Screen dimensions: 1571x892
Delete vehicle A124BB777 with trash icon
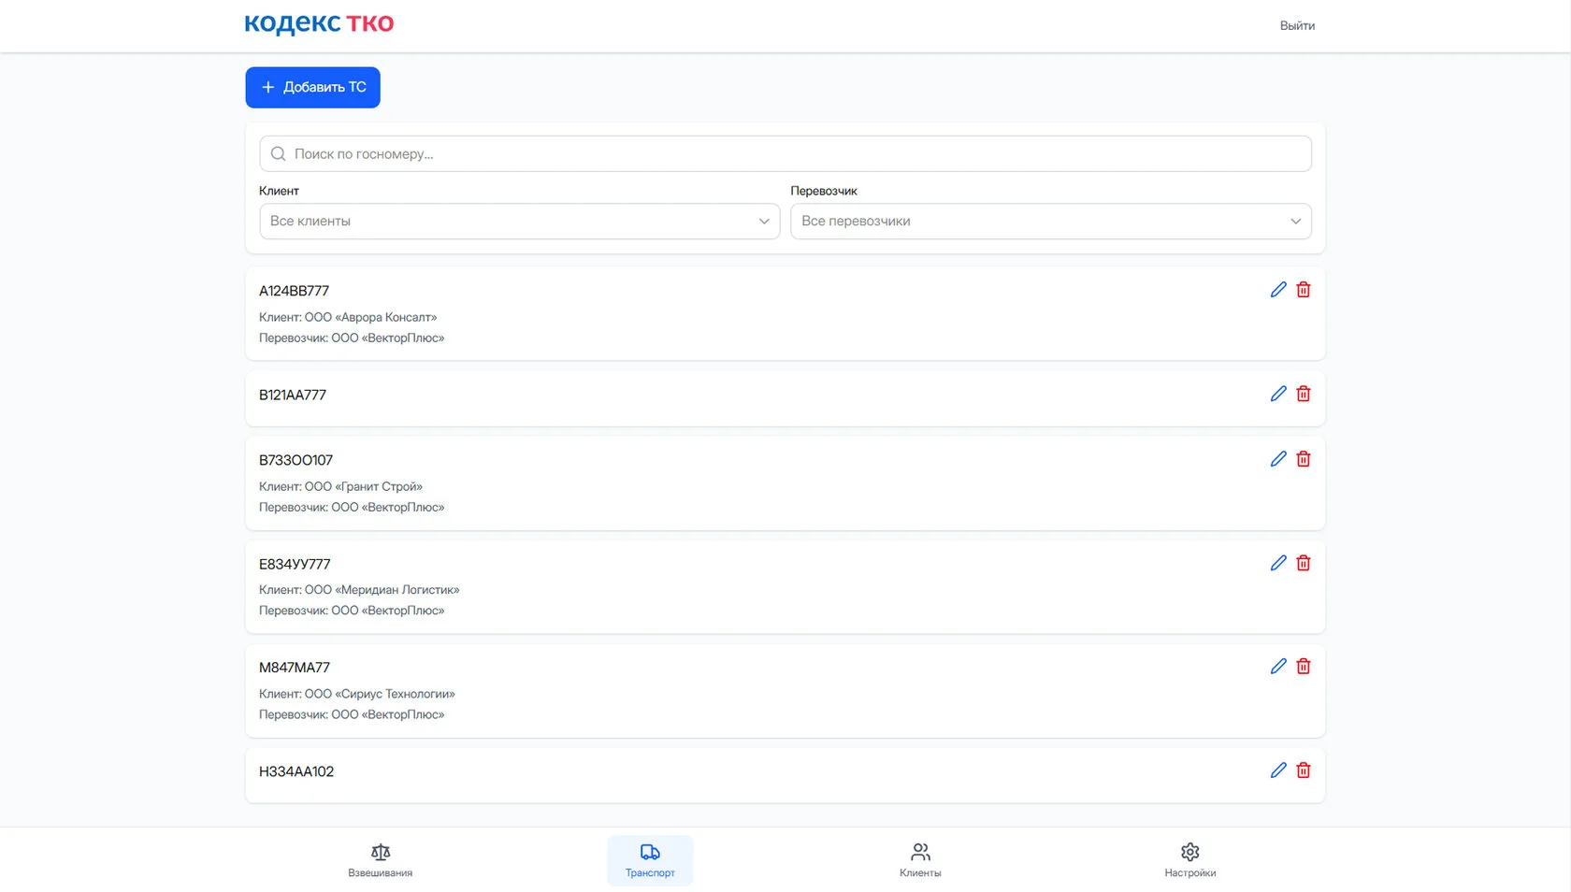tap(1304, 290)
